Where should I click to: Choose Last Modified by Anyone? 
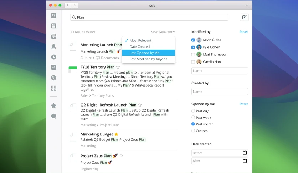148,59
